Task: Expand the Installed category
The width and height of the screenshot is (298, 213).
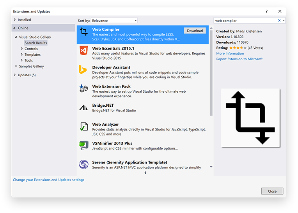Action: tap(15, 20)
